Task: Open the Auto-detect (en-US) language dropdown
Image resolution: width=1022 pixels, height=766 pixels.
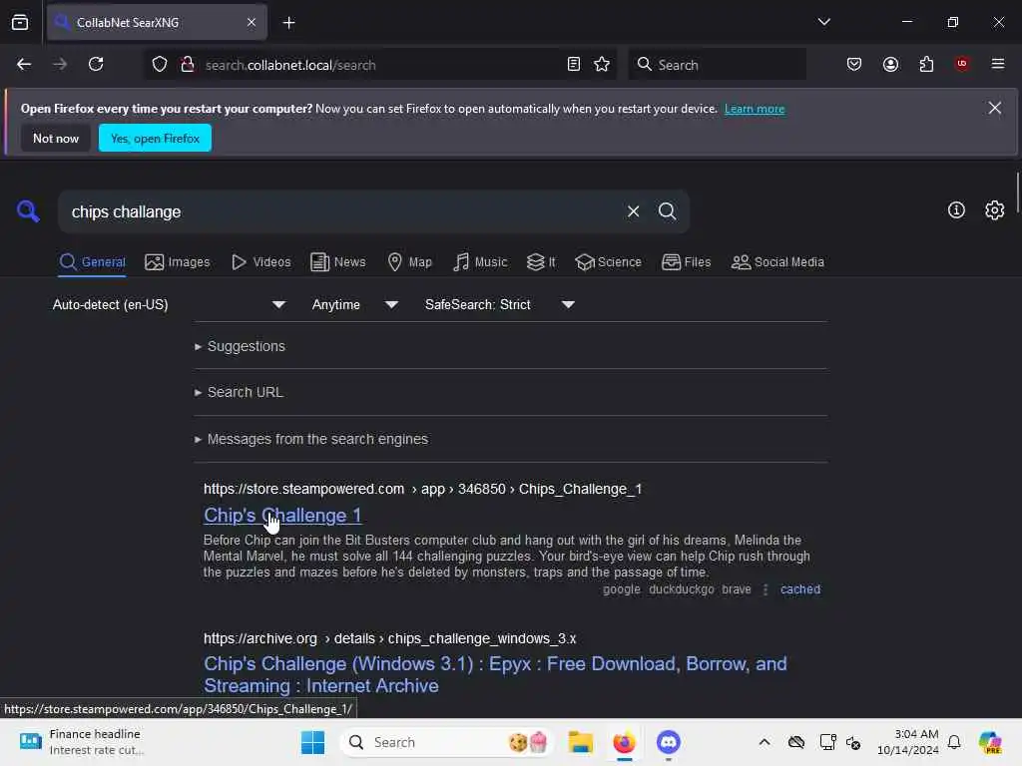Action: pyautogui.click(x=169, y=304)
